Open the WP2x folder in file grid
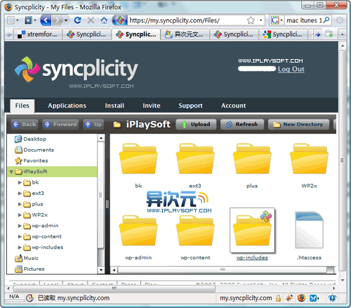 [x=309, y=159]
